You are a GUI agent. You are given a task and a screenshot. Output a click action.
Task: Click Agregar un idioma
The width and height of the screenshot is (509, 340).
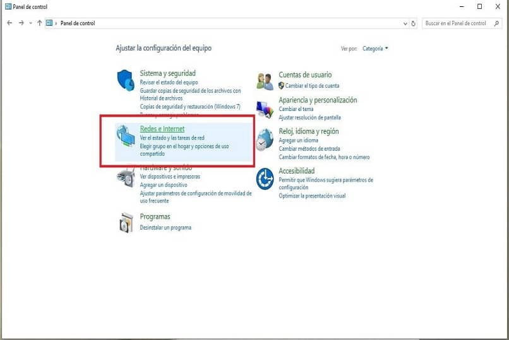coord(298,140)
